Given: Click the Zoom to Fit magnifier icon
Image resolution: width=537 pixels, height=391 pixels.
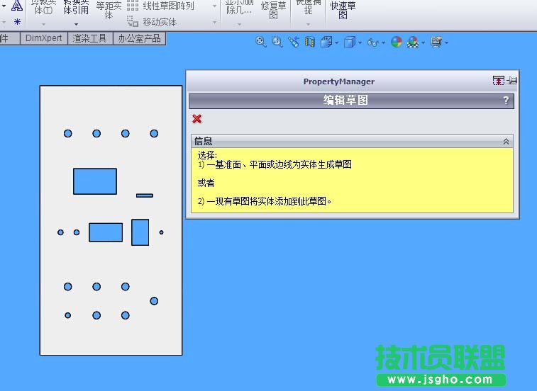Looking at the screenshot, I should 260,42.
